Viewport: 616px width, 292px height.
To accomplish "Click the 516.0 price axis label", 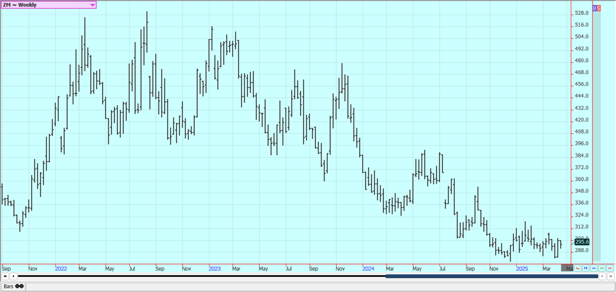I will tap(582, 25).
